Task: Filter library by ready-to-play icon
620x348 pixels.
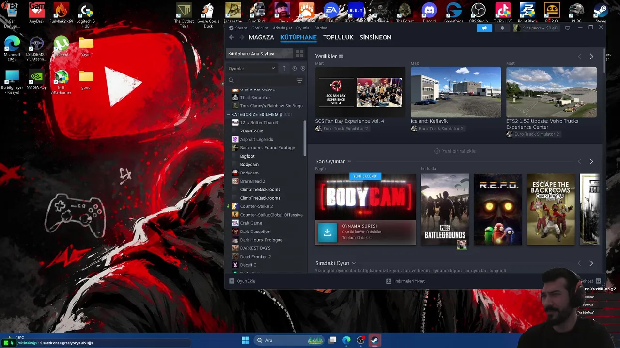Action: point(303,68)
